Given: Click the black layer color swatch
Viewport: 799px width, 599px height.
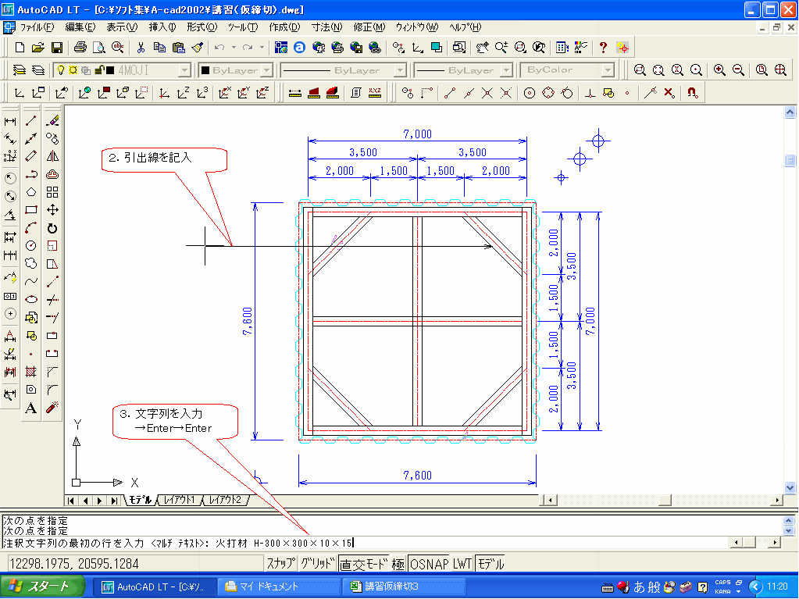Looking at the screenshot, I should click(x=109, y=70).
